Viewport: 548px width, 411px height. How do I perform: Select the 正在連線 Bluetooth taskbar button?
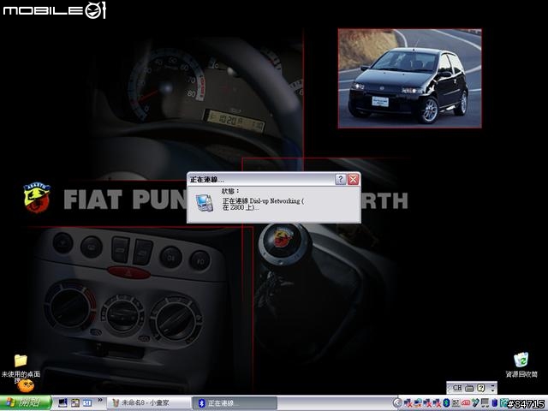(235, 403)
